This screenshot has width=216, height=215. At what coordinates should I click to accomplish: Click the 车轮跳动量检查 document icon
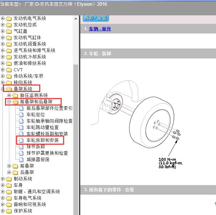(21, 128)
